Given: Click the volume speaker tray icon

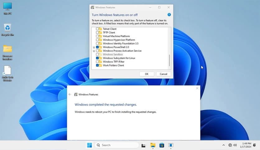Looking at the screenshot, I should (x=235, y=145).
